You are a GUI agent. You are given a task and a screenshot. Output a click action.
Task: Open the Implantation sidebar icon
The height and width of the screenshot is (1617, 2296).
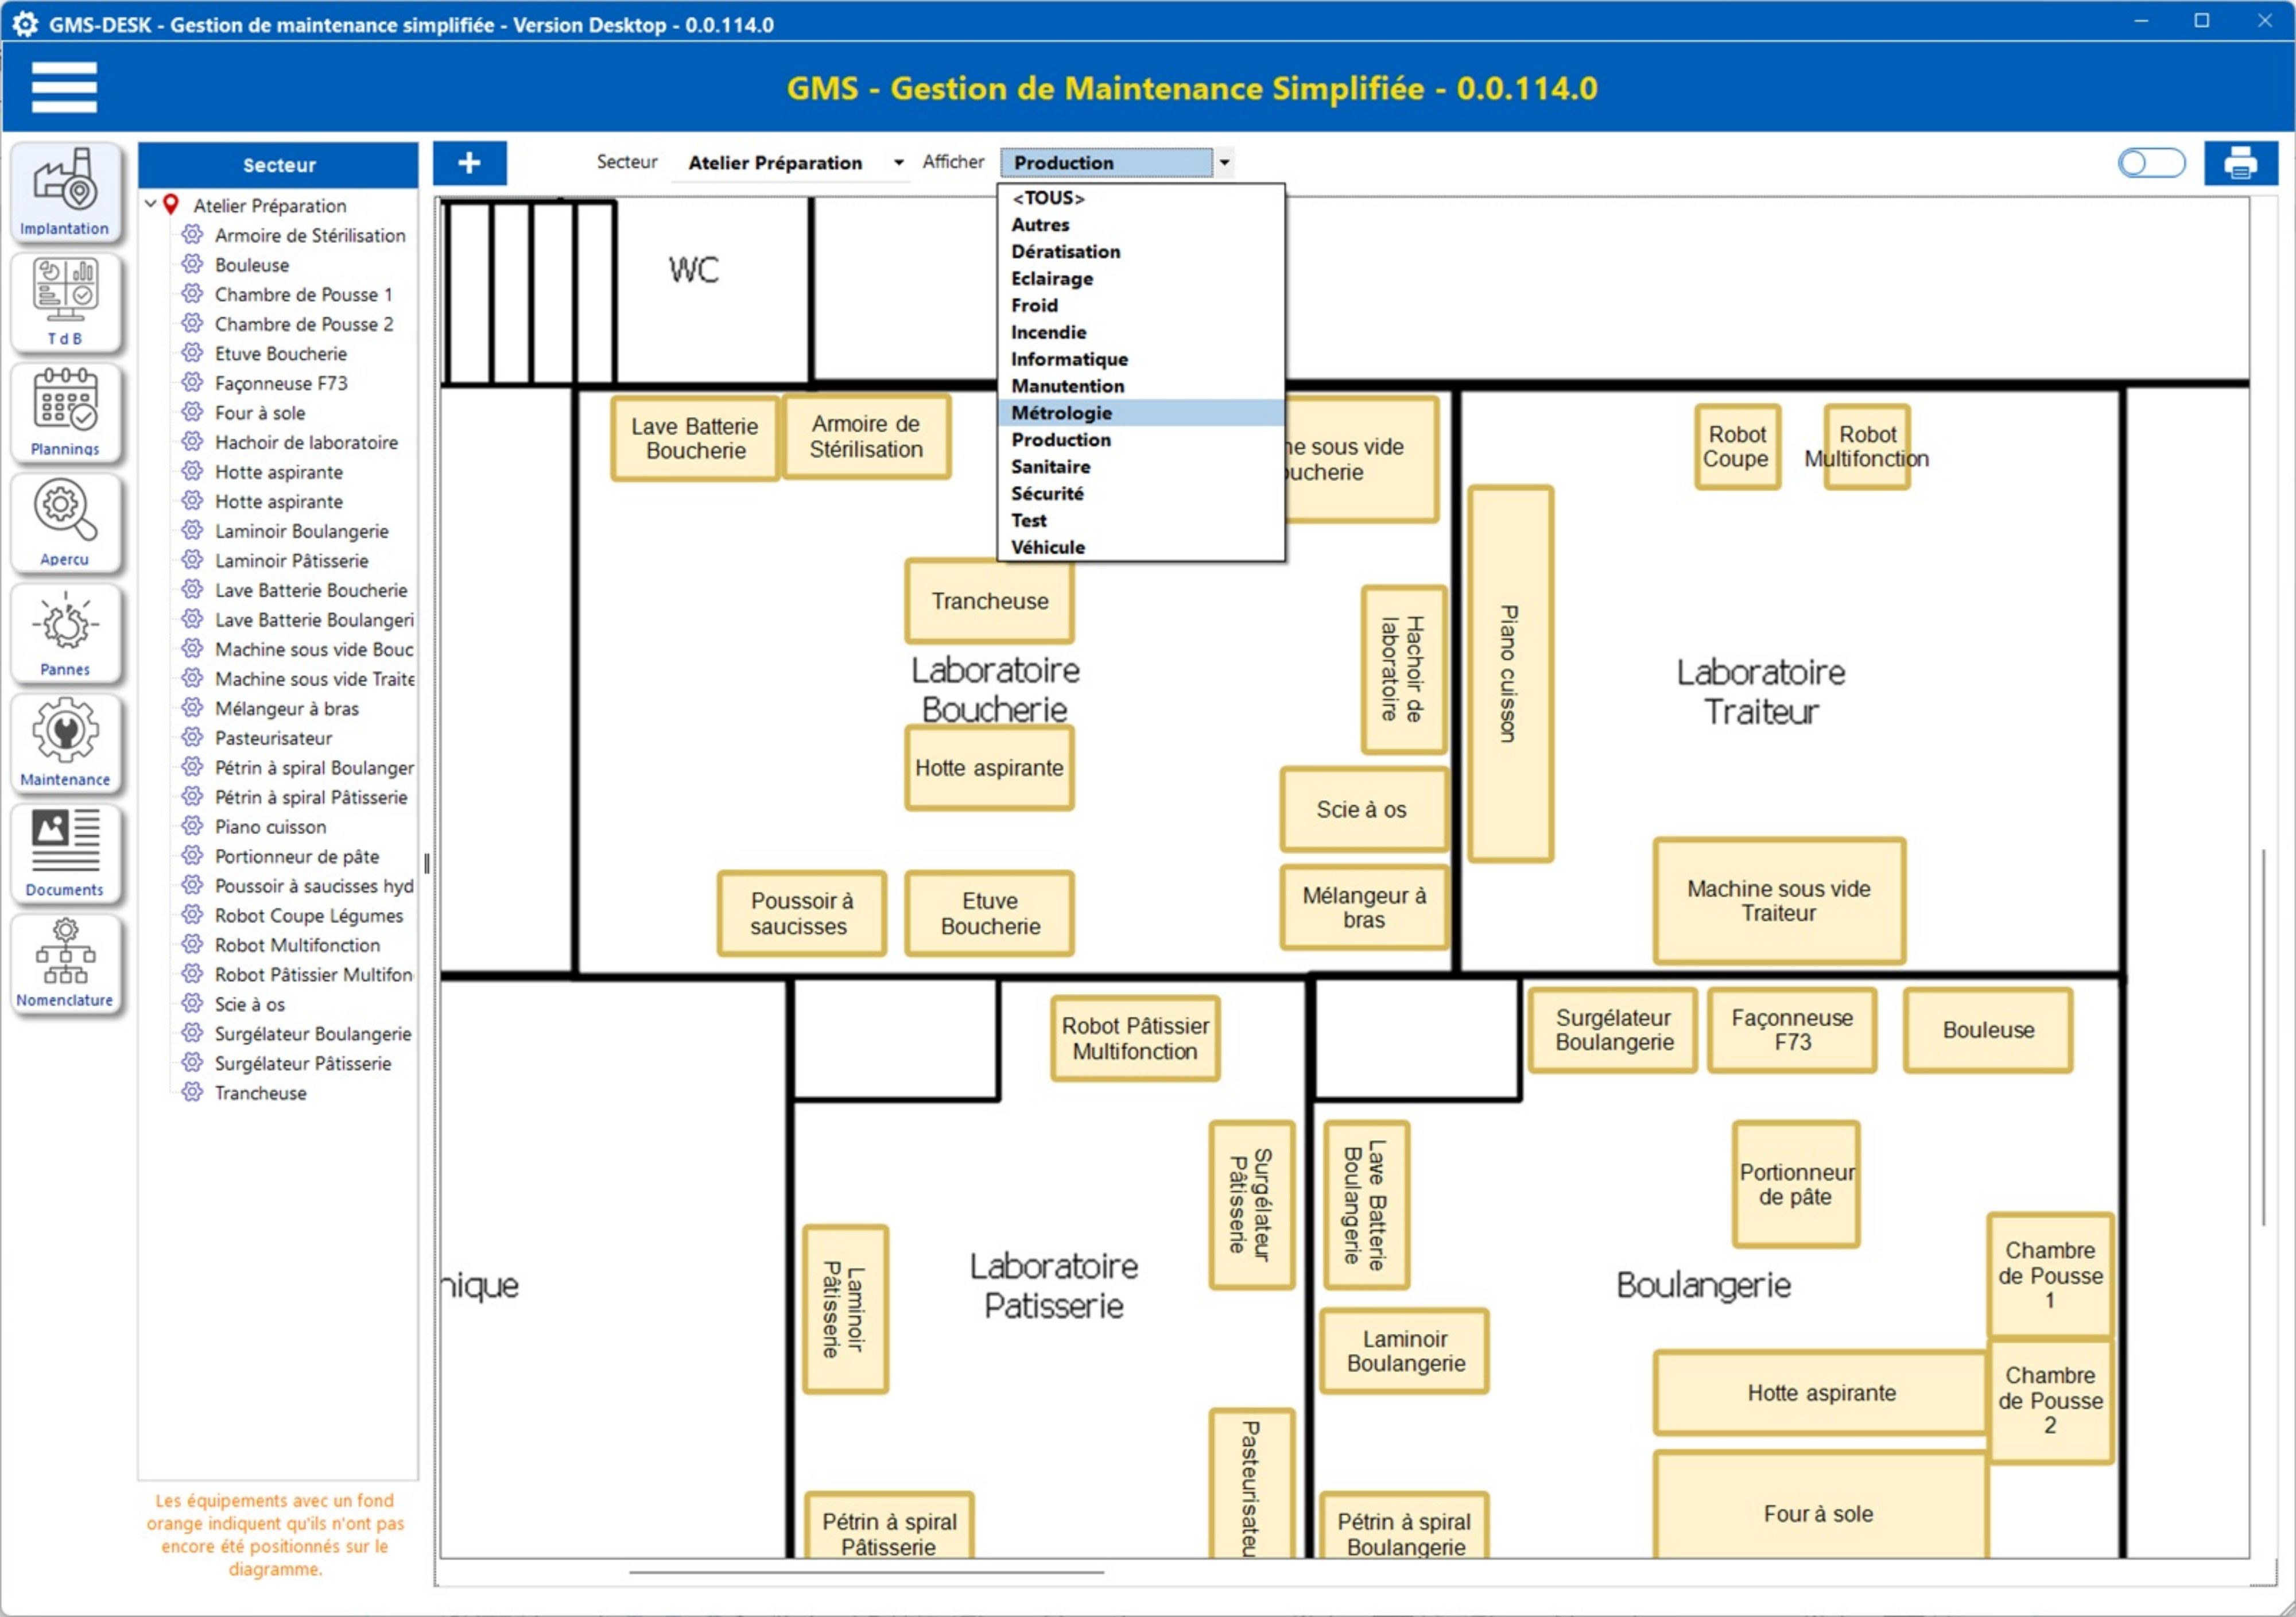65,192
